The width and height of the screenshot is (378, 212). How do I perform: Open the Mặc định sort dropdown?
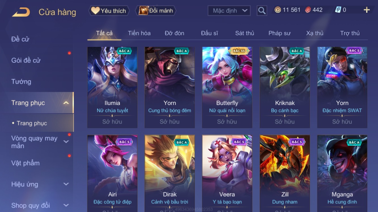(x=229, y=11)
